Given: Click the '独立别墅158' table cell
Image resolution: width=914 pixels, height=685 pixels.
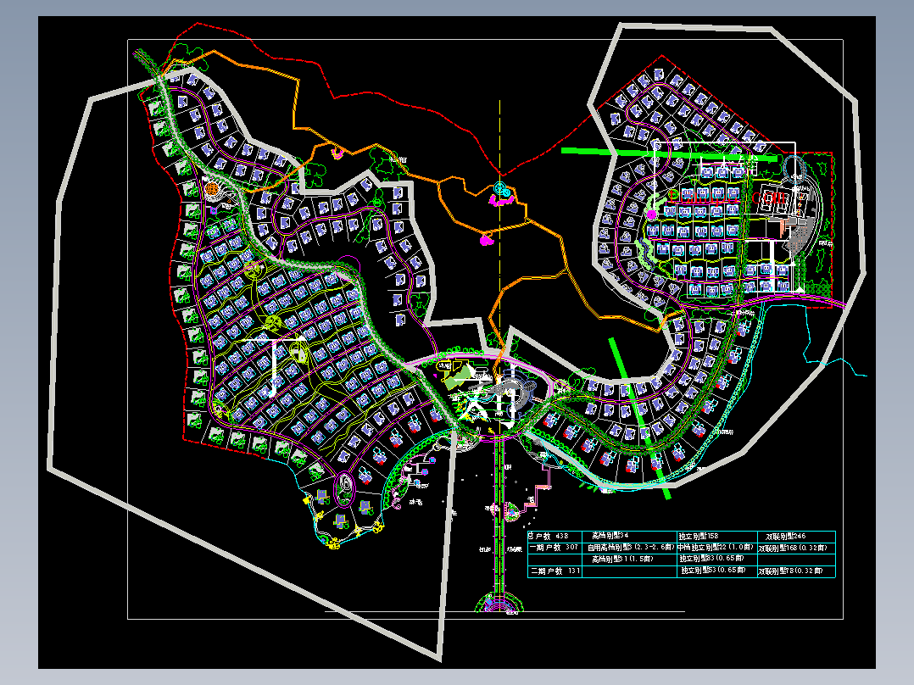Looking at the screenshot, I should (x=717, y=537).
